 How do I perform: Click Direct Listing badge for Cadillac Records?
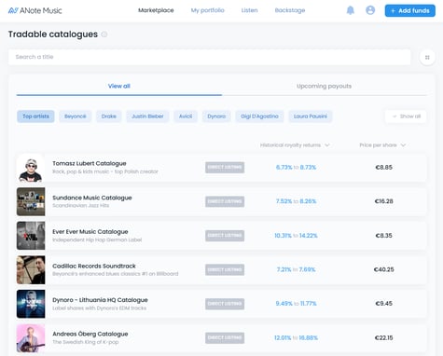point(225,269)
